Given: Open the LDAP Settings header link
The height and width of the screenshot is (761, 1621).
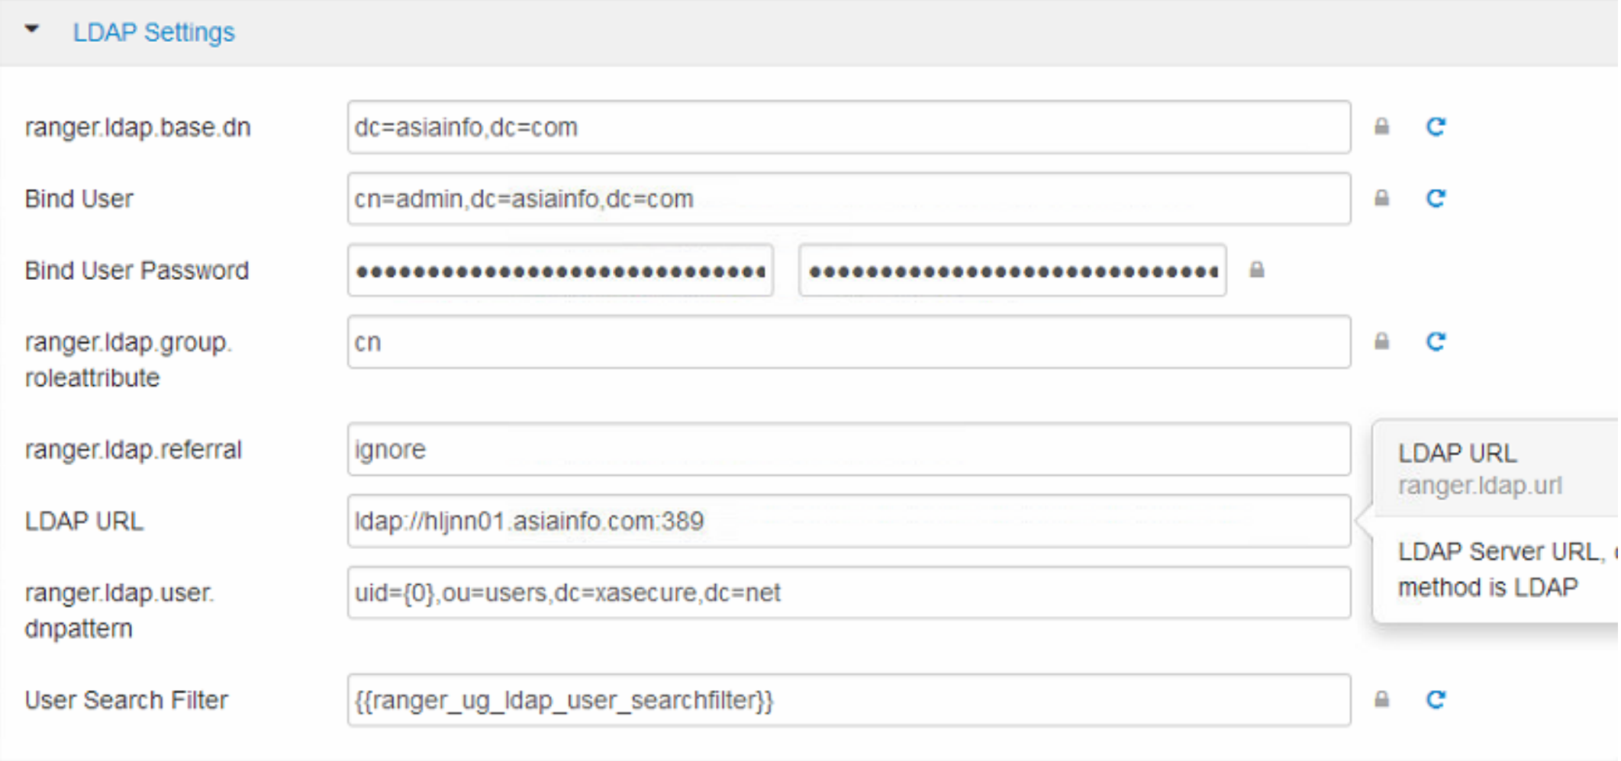Looking at the screenshot, I should pos(153,32).
